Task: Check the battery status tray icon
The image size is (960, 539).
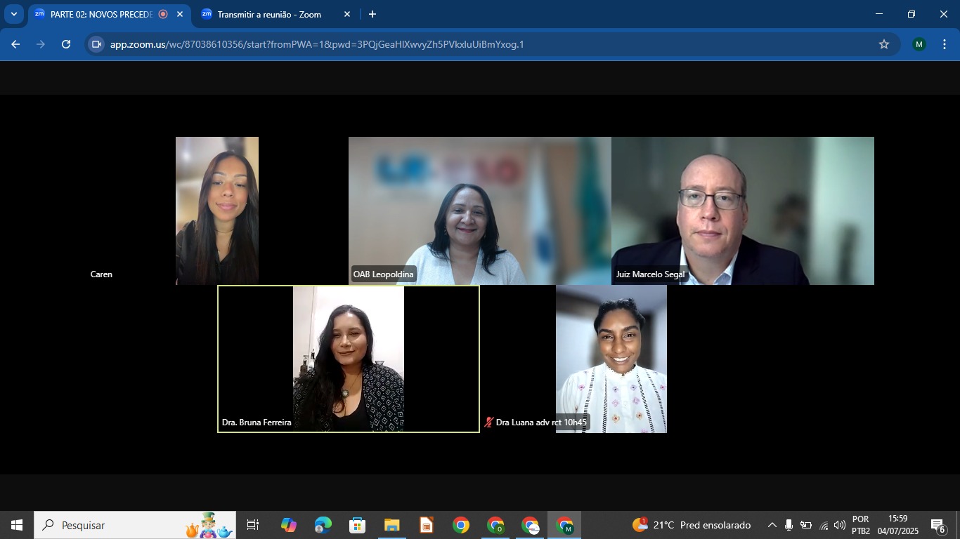Action: [806, 525]
